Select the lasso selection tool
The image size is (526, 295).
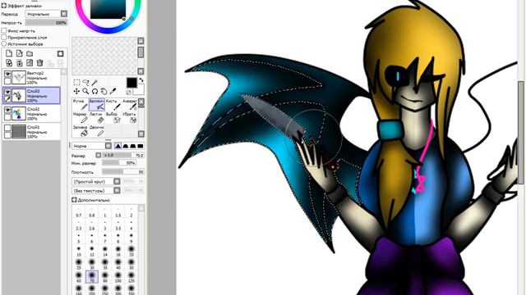pyautogui.click(x=85, y=82)
